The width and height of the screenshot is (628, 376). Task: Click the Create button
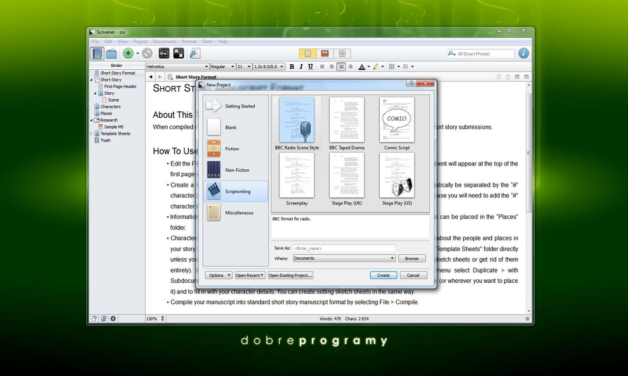pos(383,275)
